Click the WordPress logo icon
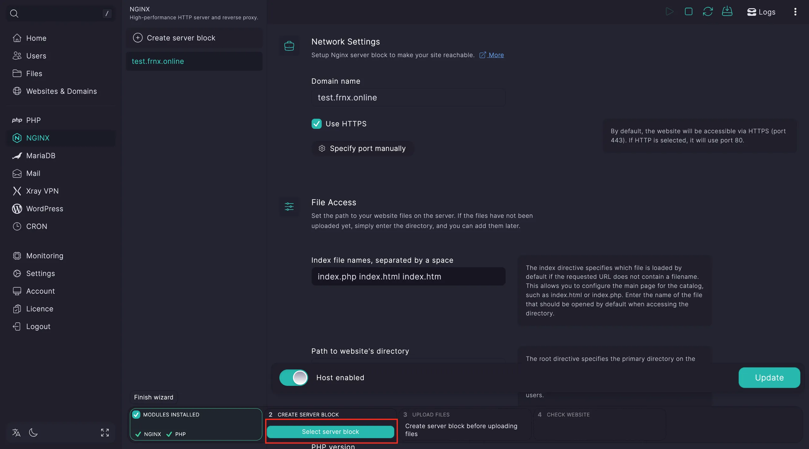Image resolution: width=809 pixels, height=449 pixels. coord(17,209)
